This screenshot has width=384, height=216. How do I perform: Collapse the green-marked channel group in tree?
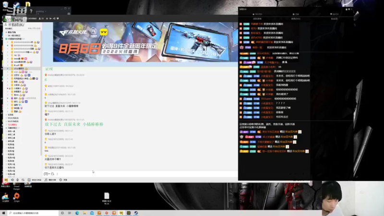point(6,39)
